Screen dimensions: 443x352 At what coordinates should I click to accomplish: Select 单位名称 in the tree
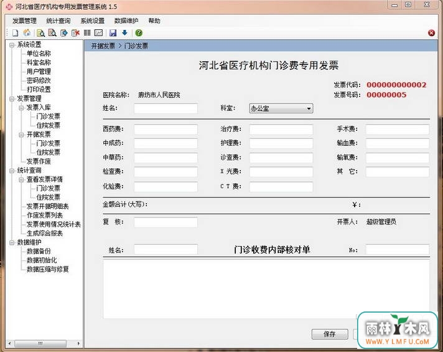(39, 54)
